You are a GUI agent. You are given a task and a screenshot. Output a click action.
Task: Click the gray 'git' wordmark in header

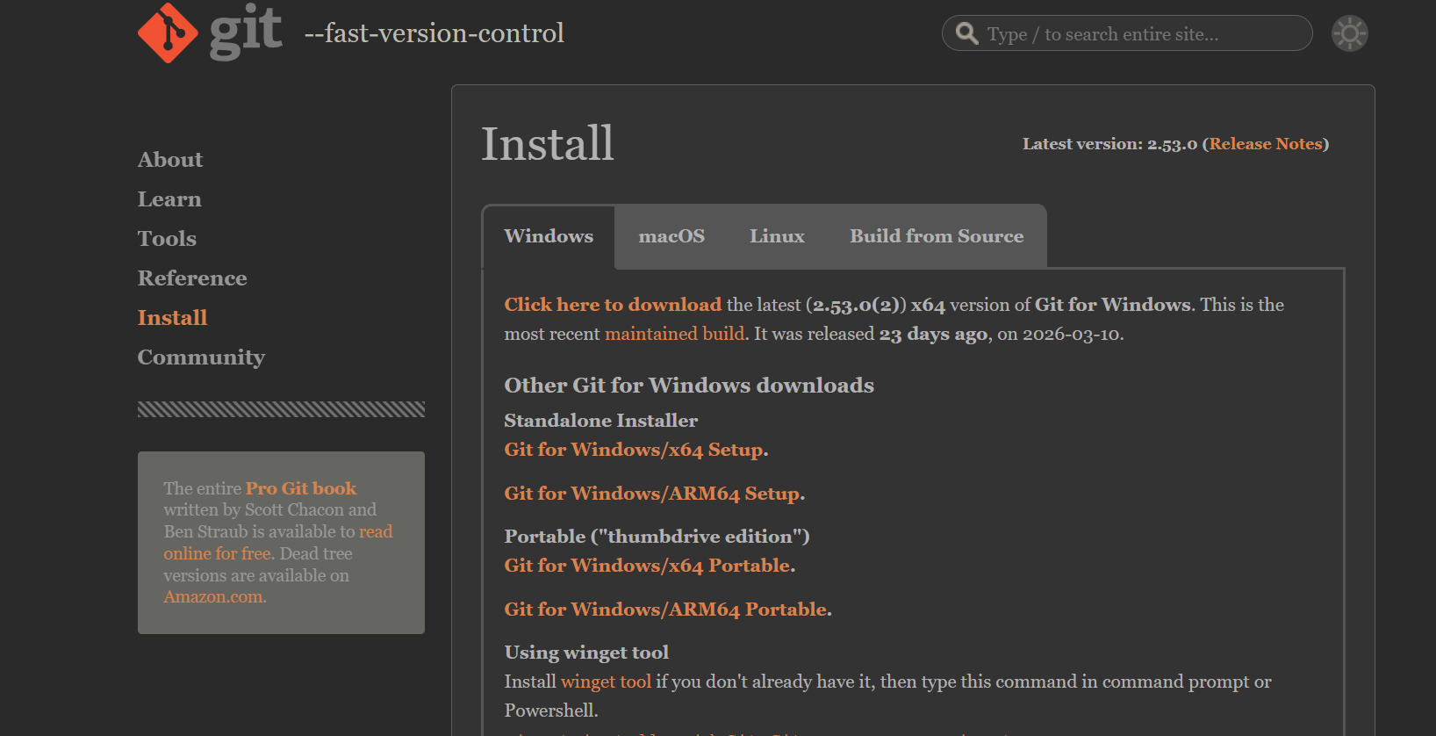(x=246, y=32)
